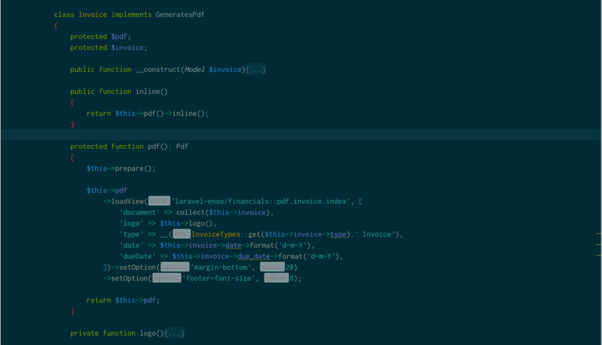
Task: Click the $this->prepare(); line
Action: [x=121, y=169]
